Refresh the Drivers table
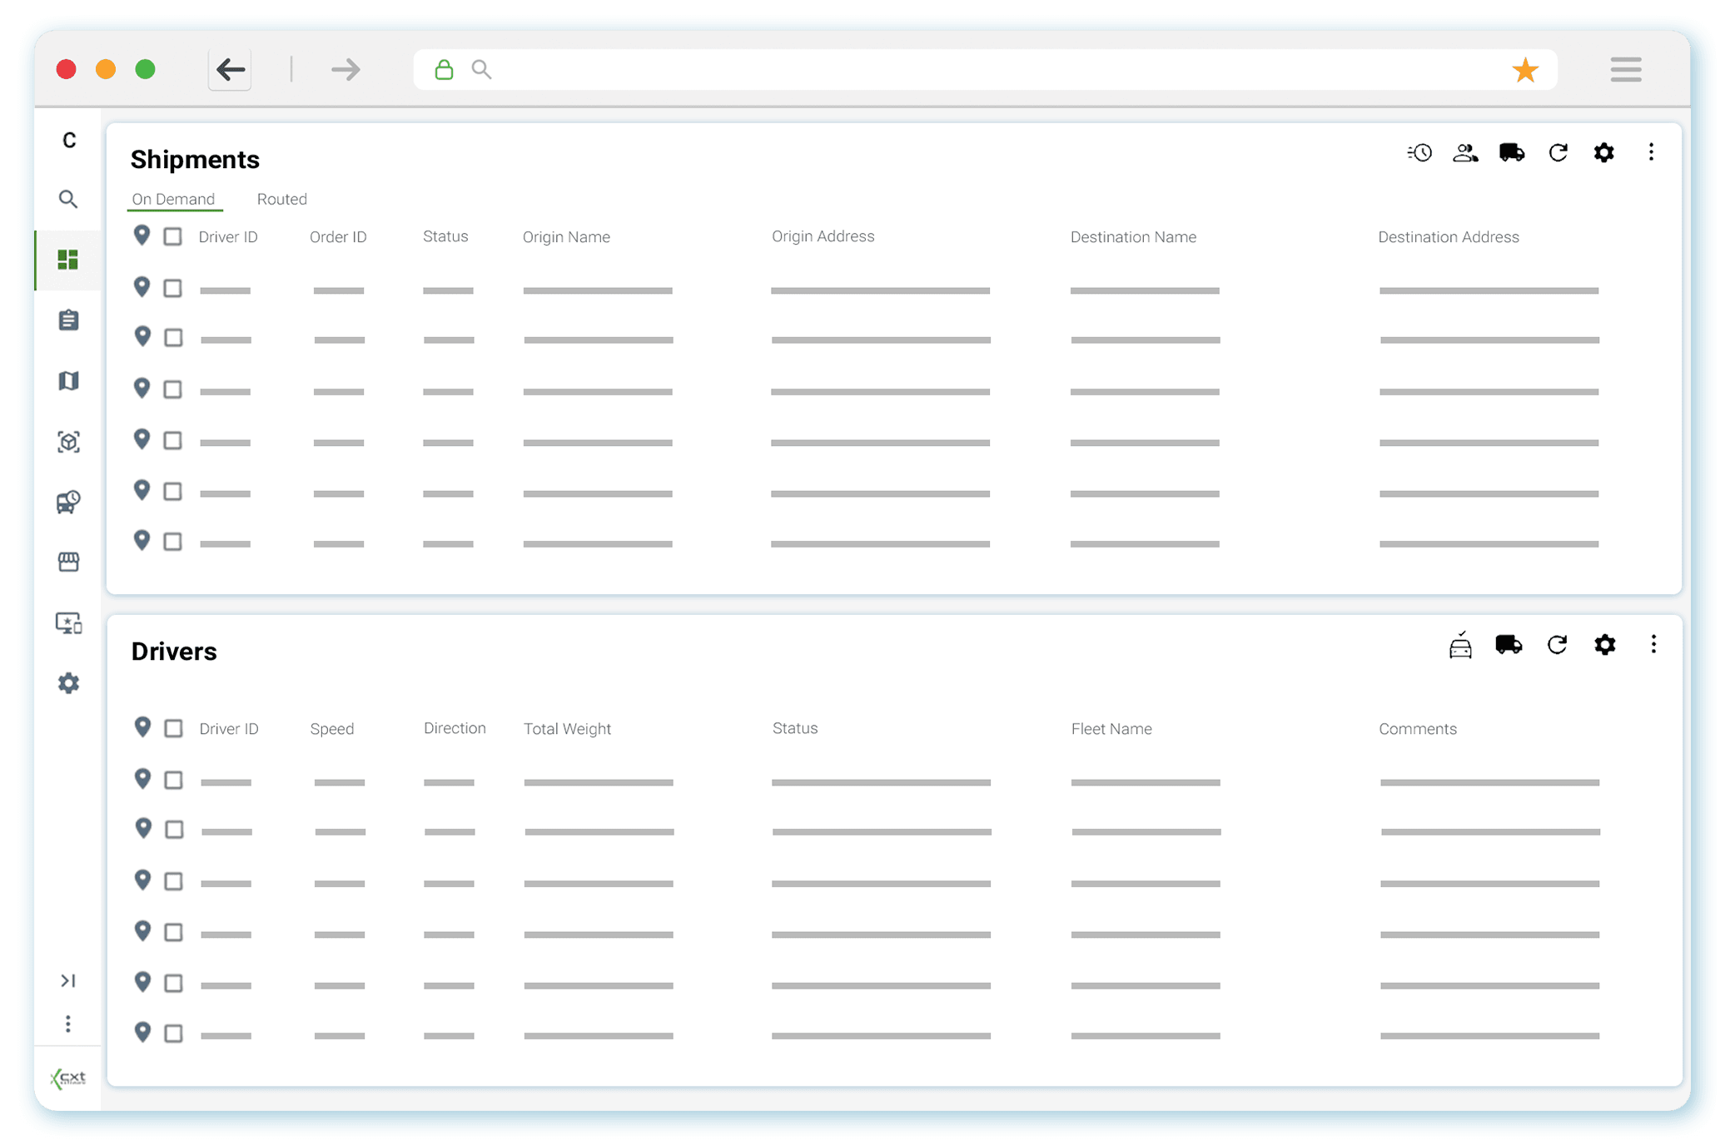Viewport: 1725px width, 1145px height. [x=1558, y=646]
